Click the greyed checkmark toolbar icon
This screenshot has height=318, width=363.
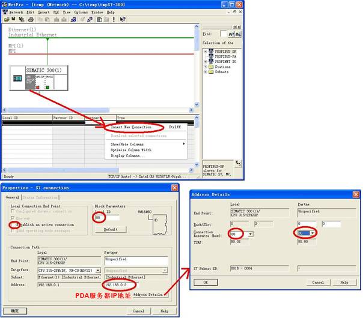point(82,19)
